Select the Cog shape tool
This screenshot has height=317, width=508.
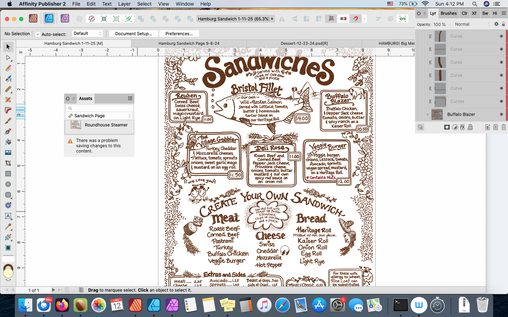point(8,205)
